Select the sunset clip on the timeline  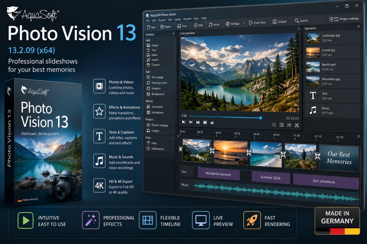tap(230, 153)
